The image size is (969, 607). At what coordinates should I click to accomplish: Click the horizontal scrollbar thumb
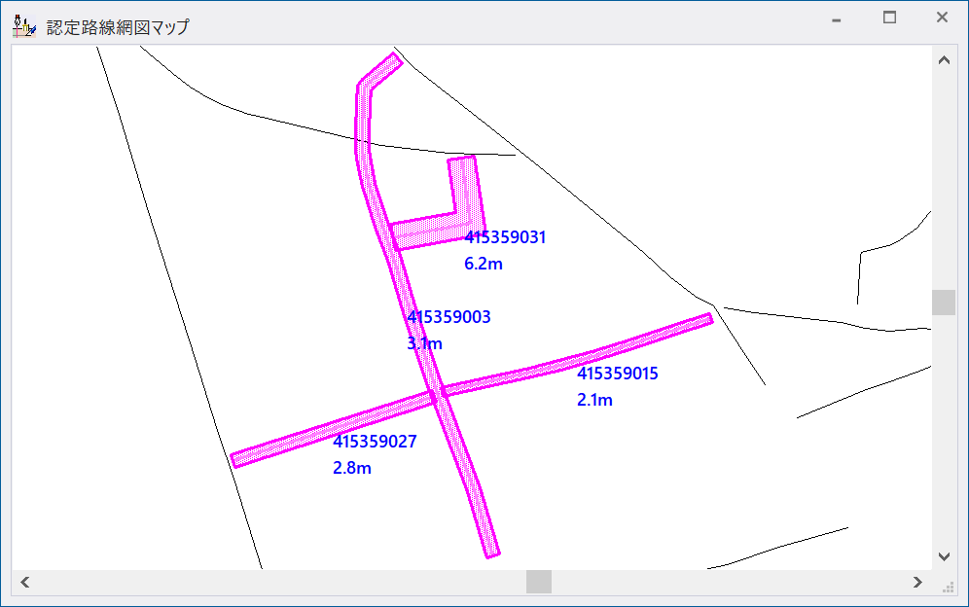539,582
